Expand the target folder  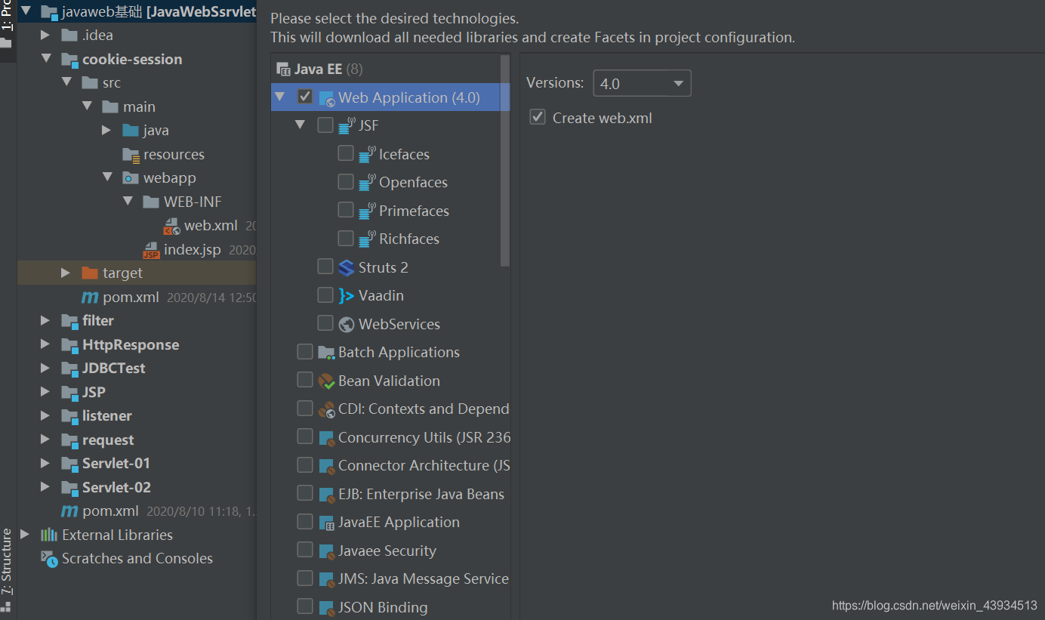pos(66,273)
